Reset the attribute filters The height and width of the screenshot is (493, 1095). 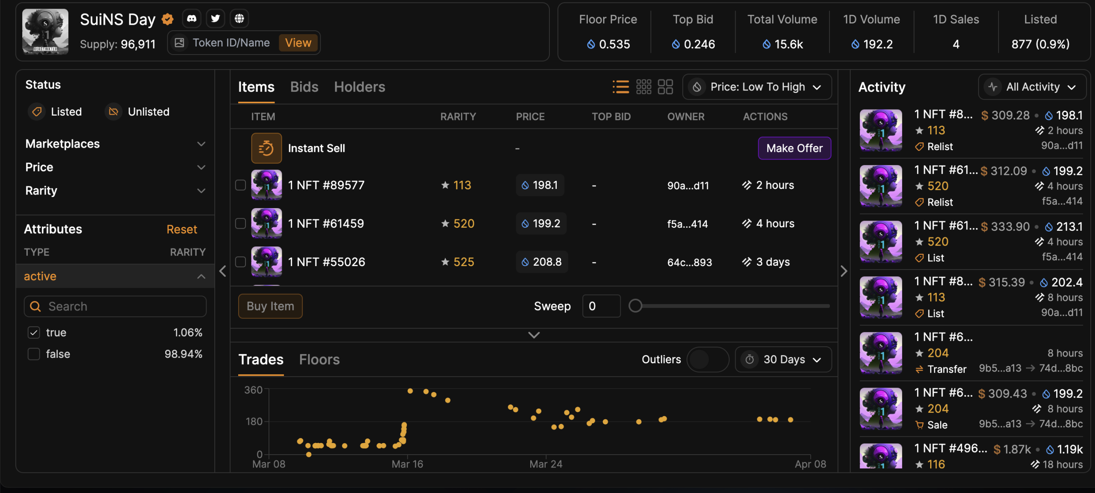point(181,229)
